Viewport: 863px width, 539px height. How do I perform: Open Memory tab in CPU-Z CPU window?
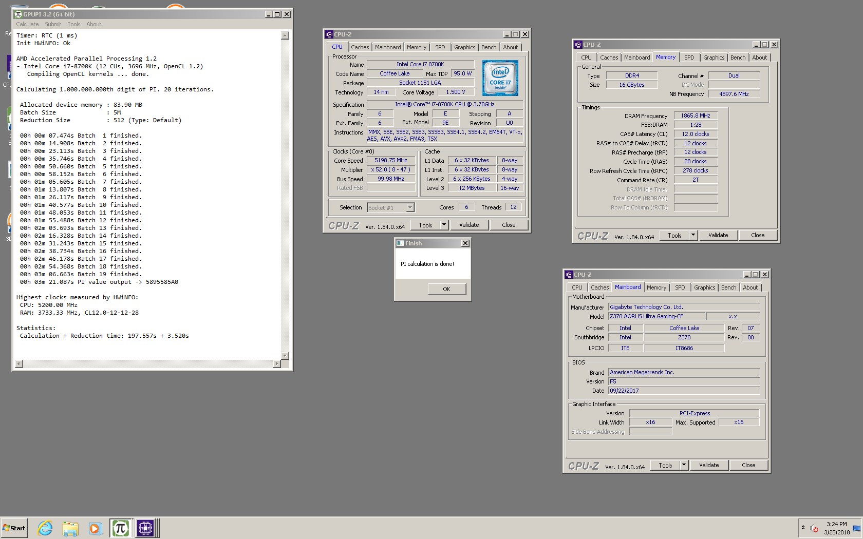click(417, 47)
